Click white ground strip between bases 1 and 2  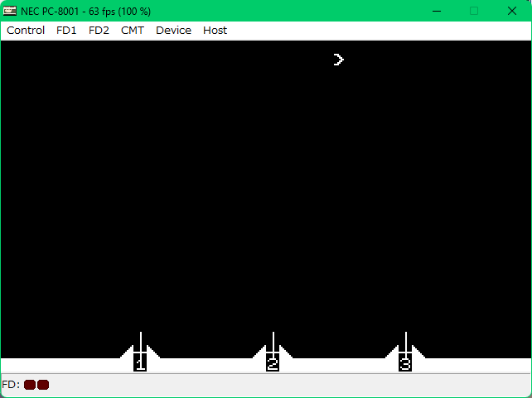pyautogui.click(x=206, y=365)
